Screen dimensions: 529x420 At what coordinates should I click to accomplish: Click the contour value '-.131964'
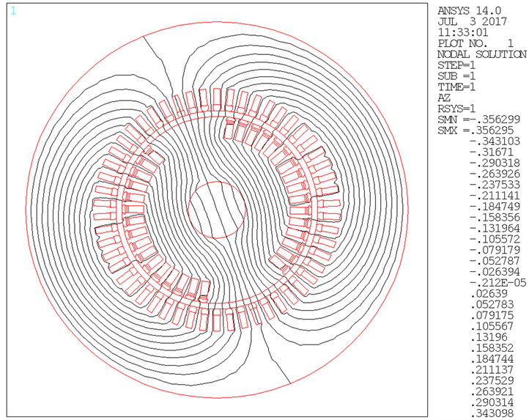[x=495, y=228]
